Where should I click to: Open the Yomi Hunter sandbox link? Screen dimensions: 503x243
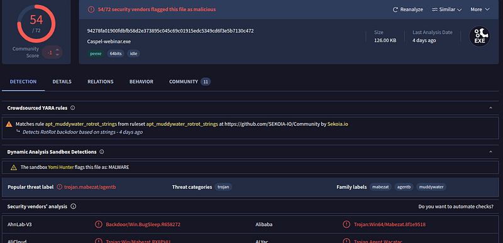click(x=60, y=167)
